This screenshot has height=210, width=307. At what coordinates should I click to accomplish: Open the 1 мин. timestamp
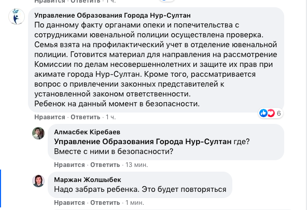[x=135, y=203]
